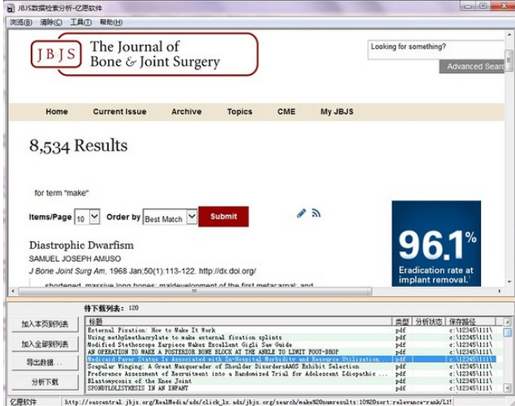
Task: Click the 类型 column header
Action: point(402,322)
